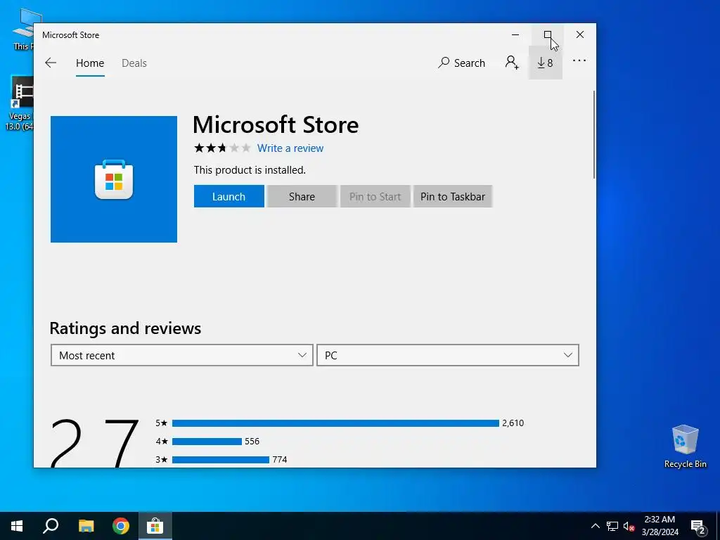Expand the PC device filter dropdown
Screen dimensions: 720x540
pos(448,355)
